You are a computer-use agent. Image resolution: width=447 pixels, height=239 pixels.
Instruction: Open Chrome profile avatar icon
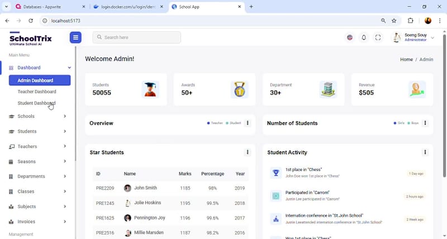pyautogui.click(x=428, y=21)
